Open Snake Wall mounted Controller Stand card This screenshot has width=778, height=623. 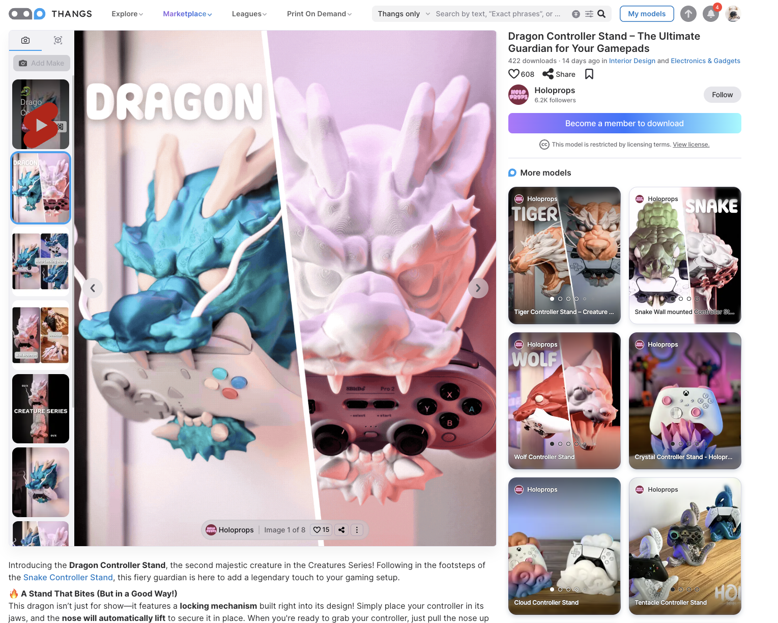[x=685, y=256]
